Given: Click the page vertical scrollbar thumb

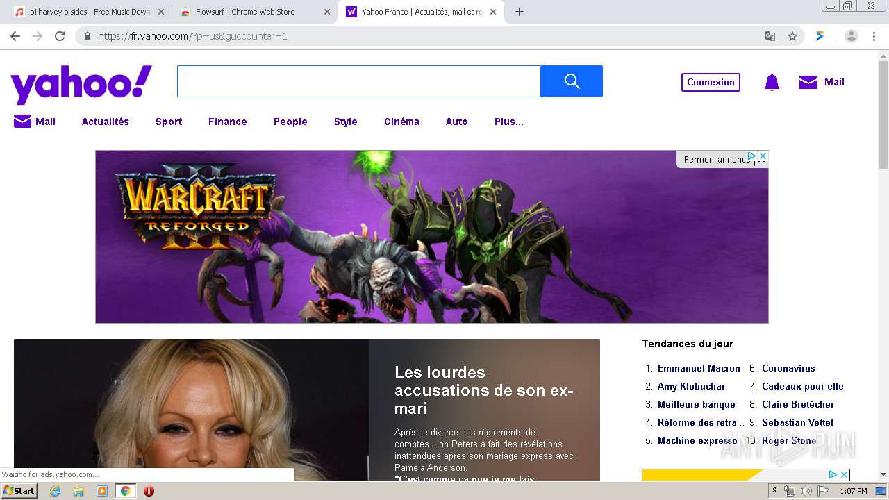Looking at the screenshot, I should [x=883, y=115].
